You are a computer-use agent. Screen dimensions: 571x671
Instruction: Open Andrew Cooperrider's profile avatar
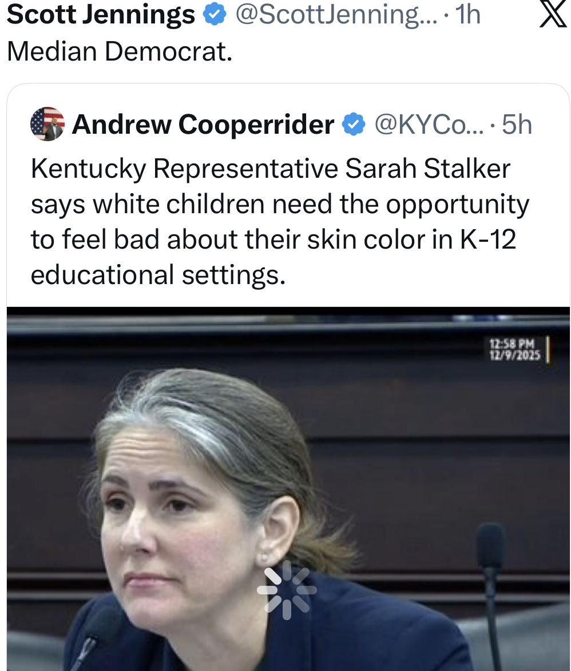[x=47, y=124]
